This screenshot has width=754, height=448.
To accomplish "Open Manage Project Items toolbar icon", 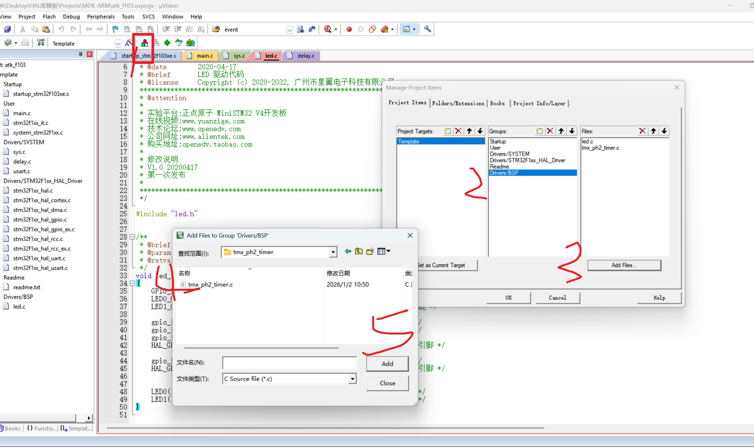I will tap(144, 43).
